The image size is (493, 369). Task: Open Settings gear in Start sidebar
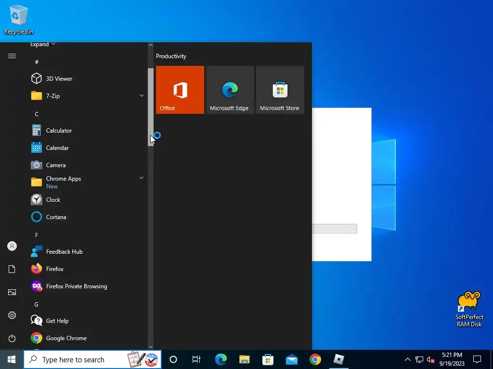coord(12,315)
